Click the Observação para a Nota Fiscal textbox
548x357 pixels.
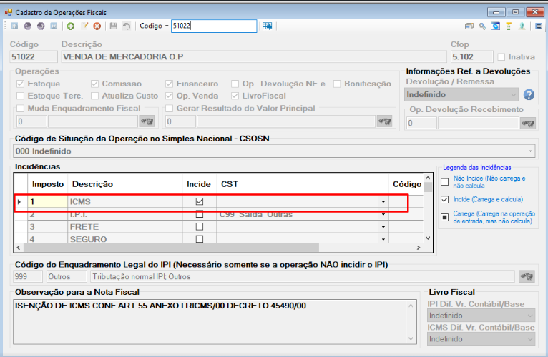(x=215, y=322)
